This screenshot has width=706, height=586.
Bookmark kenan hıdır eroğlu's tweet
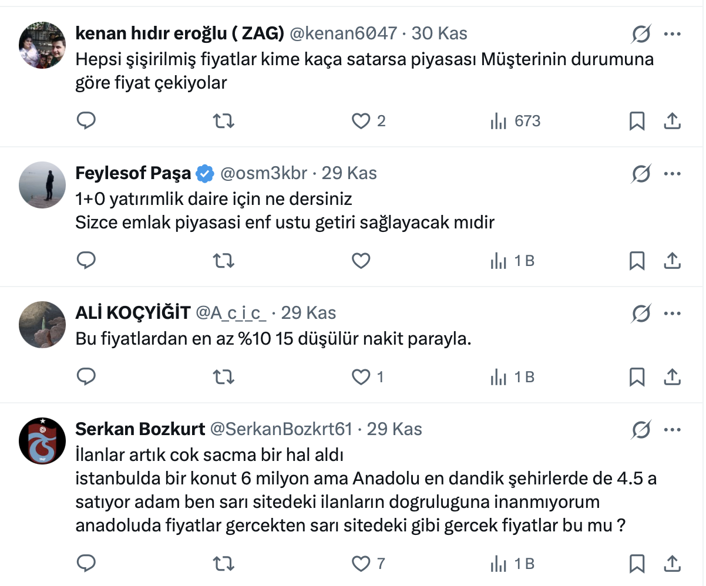(637, 121)
